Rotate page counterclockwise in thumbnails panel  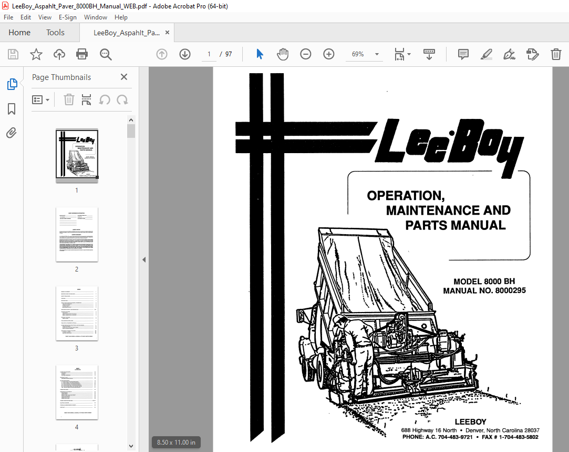click(105, 100)
